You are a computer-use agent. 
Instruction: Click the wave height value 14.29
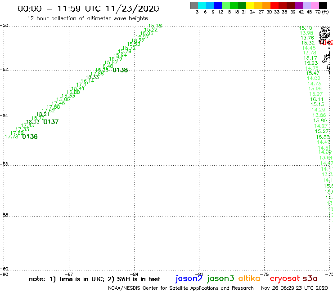point(318,110)
